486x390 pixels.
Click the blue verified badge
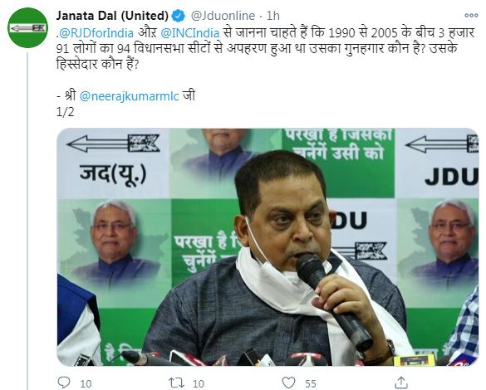click(179, 16)
